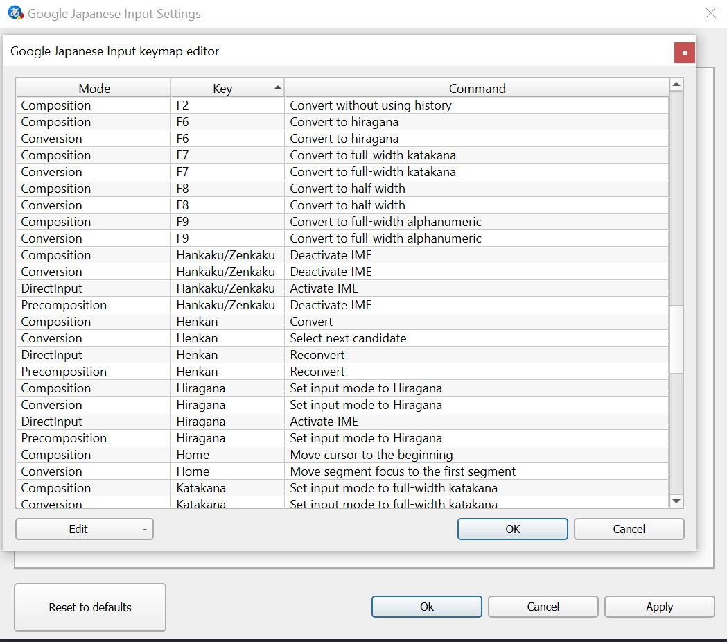This screenshot has width=727, height=642.
Task: Click the scrollbar up arrow
Action: click(676, 85)
